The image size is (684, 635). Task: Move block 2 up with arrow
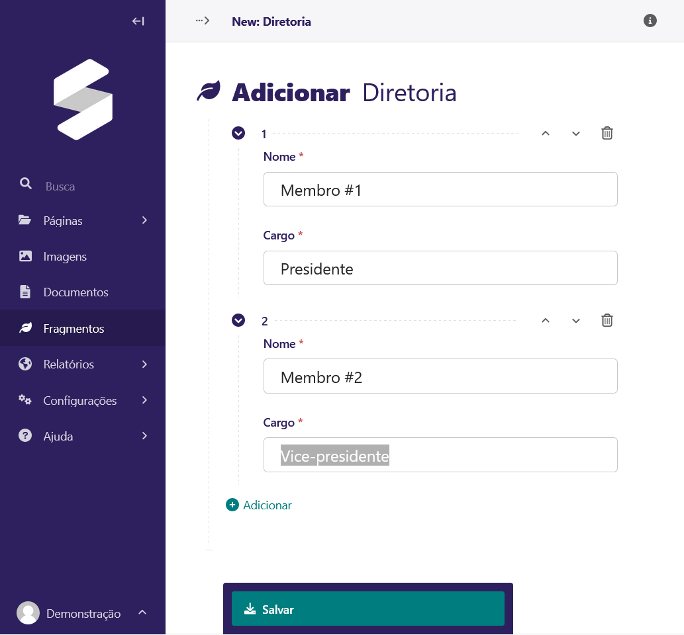click(x=546, y=321)
